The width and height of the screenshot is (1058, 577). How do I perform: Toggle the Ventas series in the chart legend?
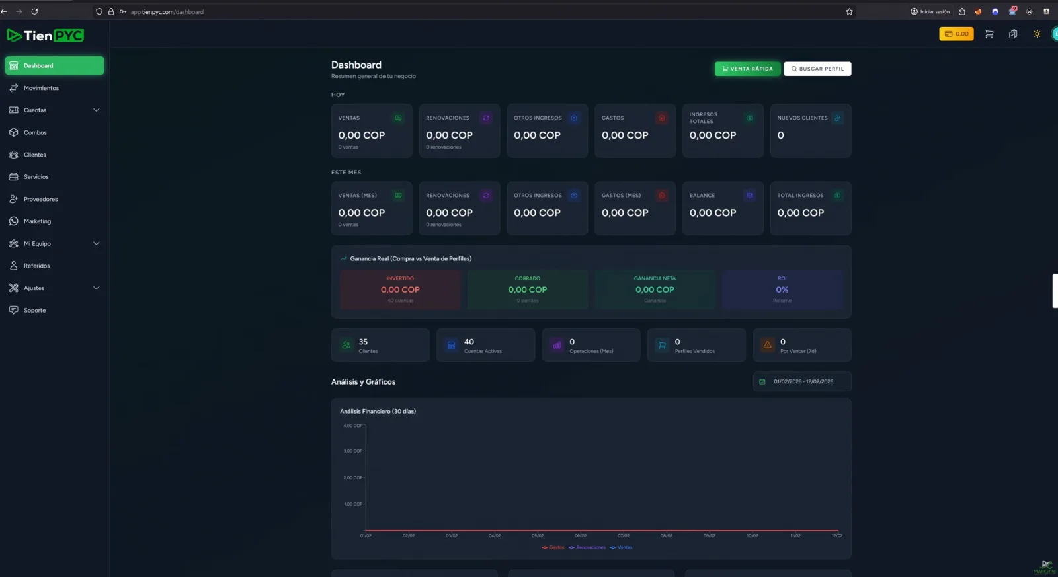coord(622,547)
